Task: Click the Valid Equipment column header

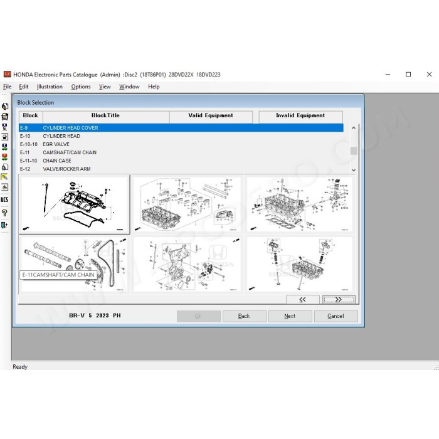Action: (211, 117)
